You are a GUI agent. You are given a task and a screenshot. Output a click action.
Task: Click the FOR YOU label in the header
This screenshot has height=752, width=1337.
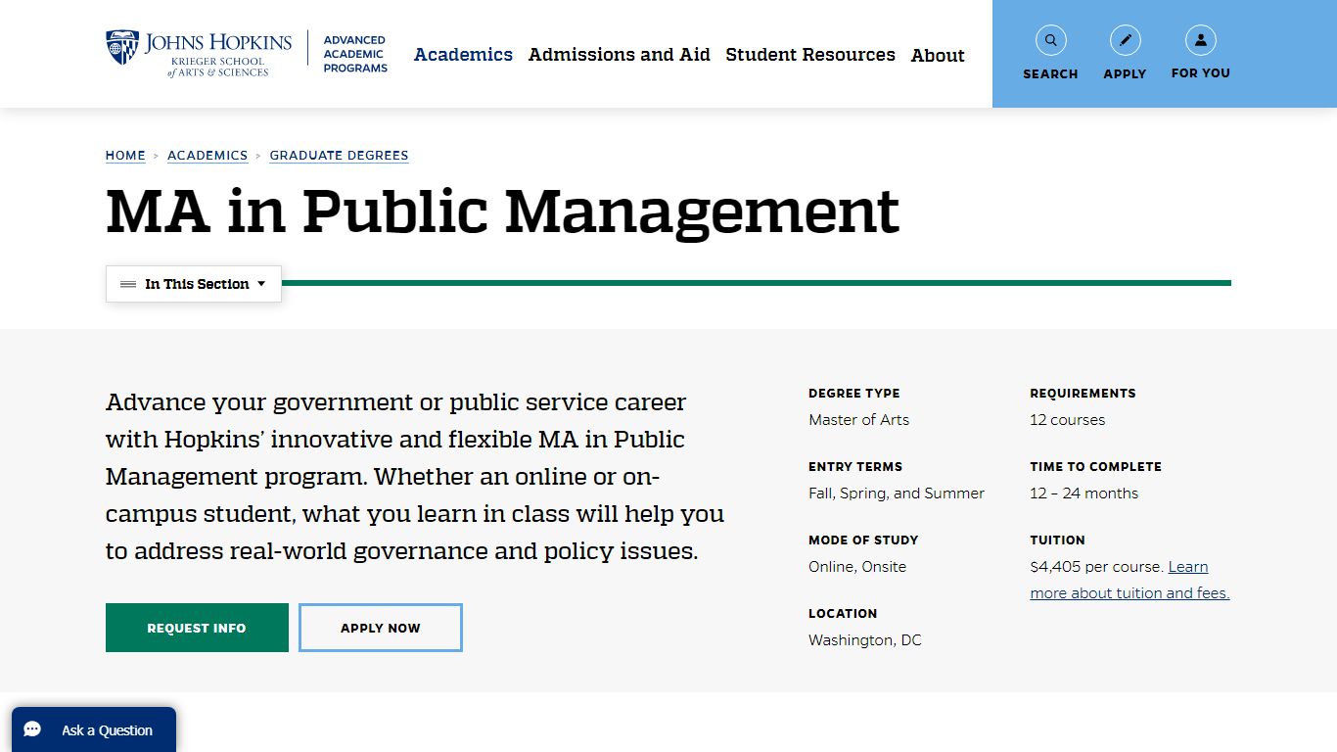[1200, 73]
